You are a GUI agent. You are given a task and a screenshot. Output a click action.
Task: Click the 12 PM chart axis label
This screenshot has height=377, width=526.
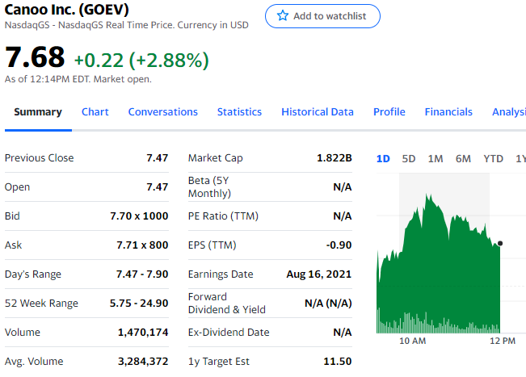tap(503, 341)
